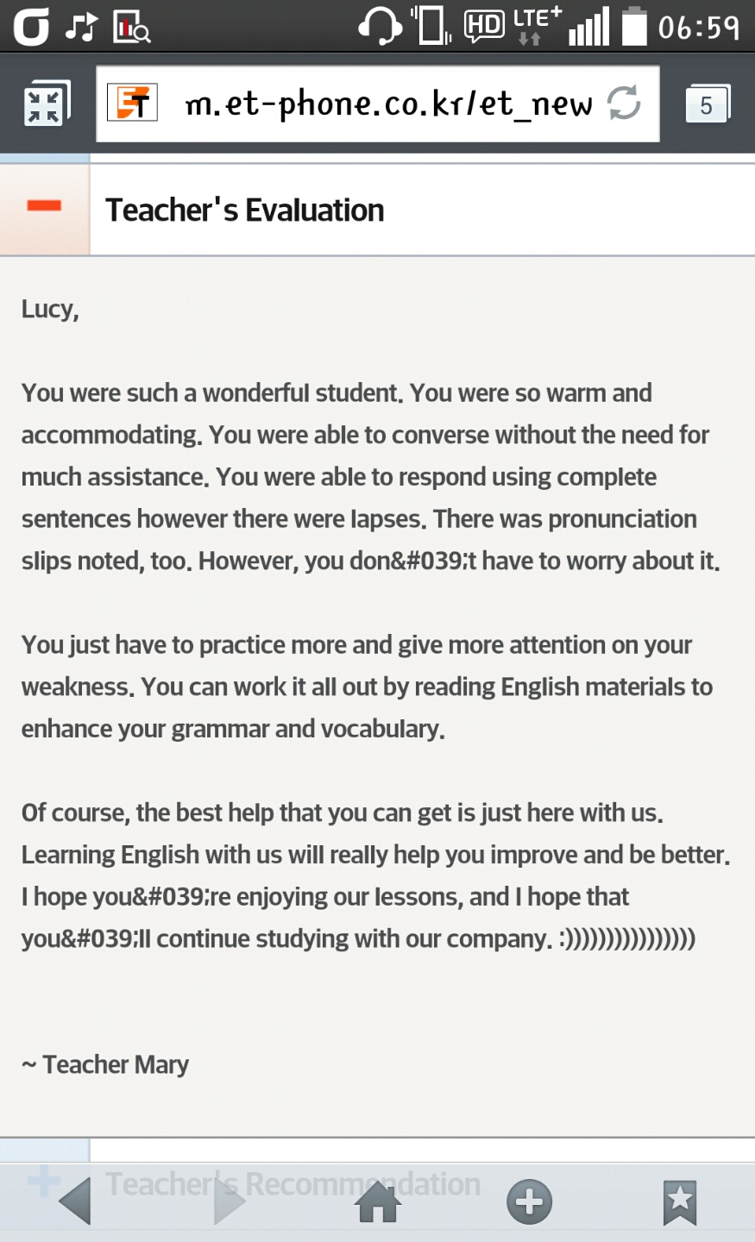The height and width of the screenshot is (1242, 755).
Task: Open the browser home page icon
Action: pyautogui.click(x=378, y=1201)
